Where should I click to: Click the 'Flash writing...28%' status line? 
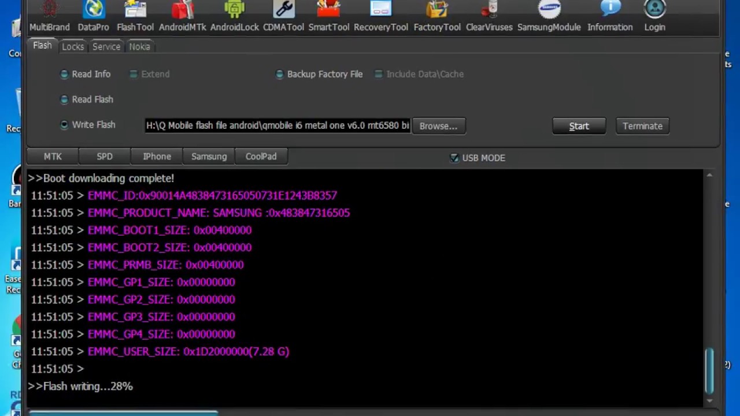click(80, 386)
